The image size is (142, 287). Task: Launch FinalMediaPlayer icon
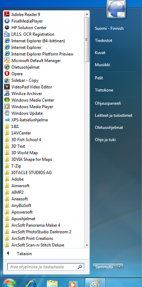click(x=7, y=21)
